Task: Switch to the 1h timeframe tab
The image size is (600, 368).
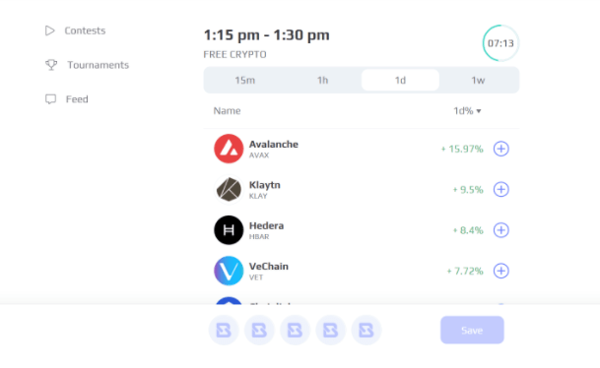Action: (x=322, y=81)
